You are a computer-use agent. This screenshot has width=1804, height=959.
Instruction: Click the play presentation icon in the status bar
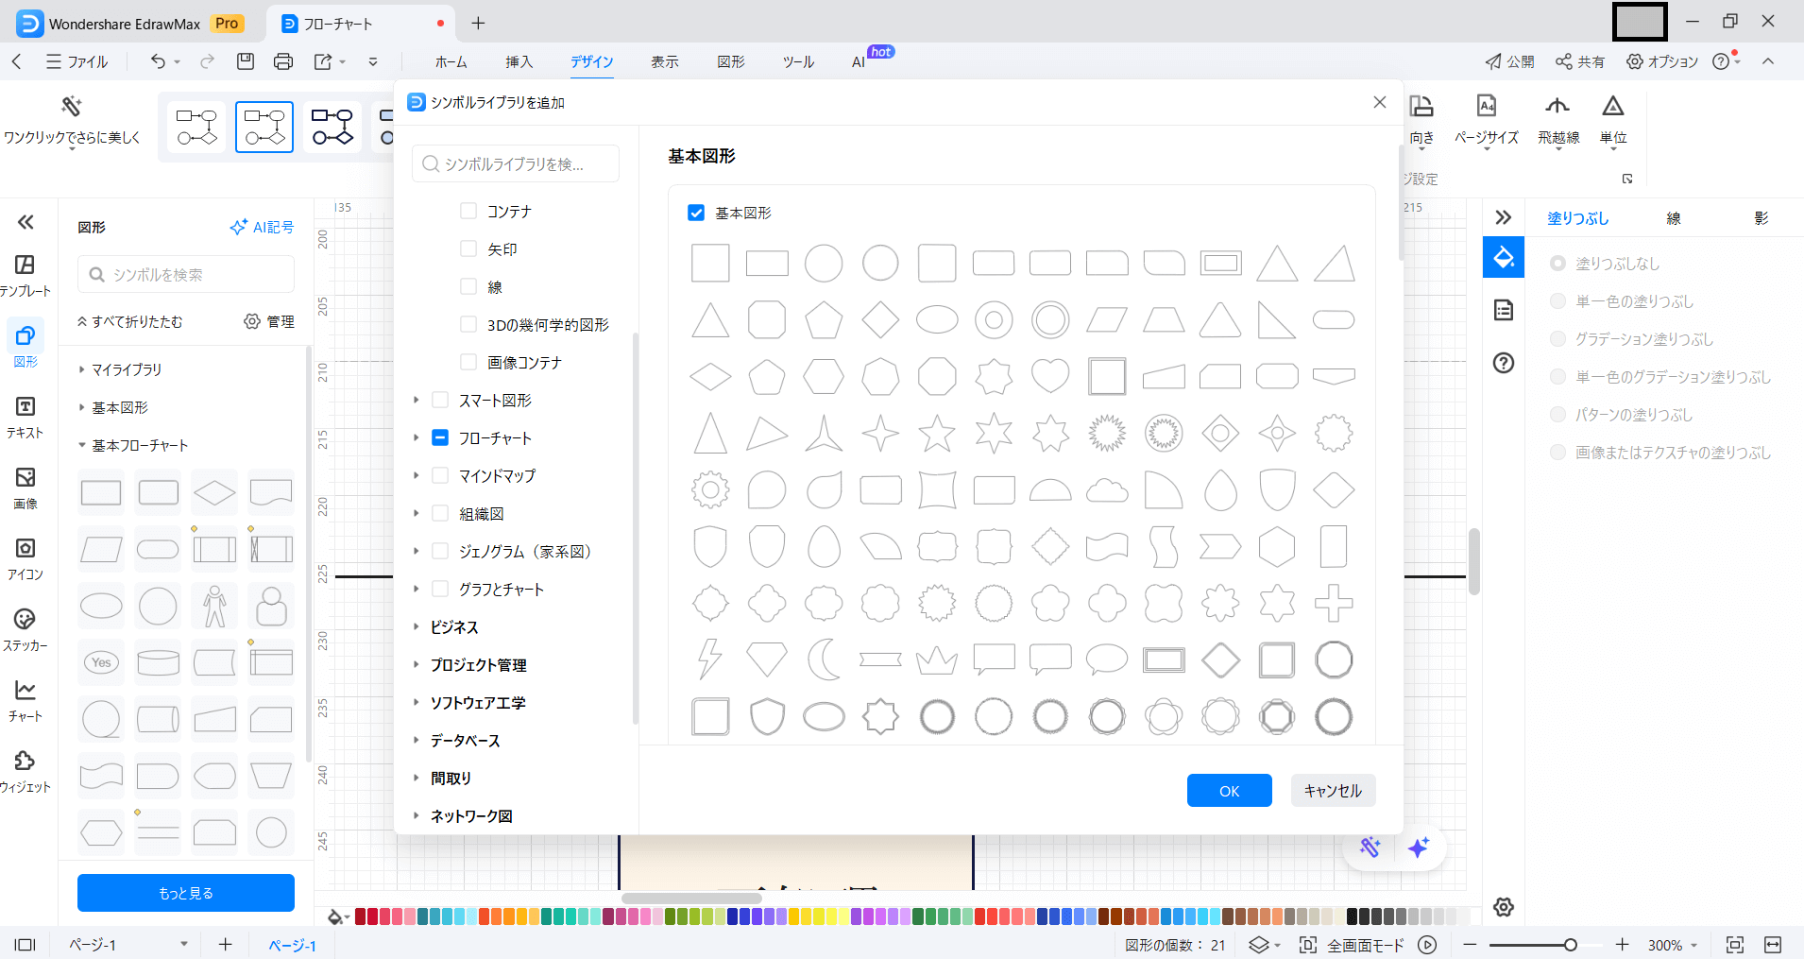pyautogui.click(x=1427, y=945)
